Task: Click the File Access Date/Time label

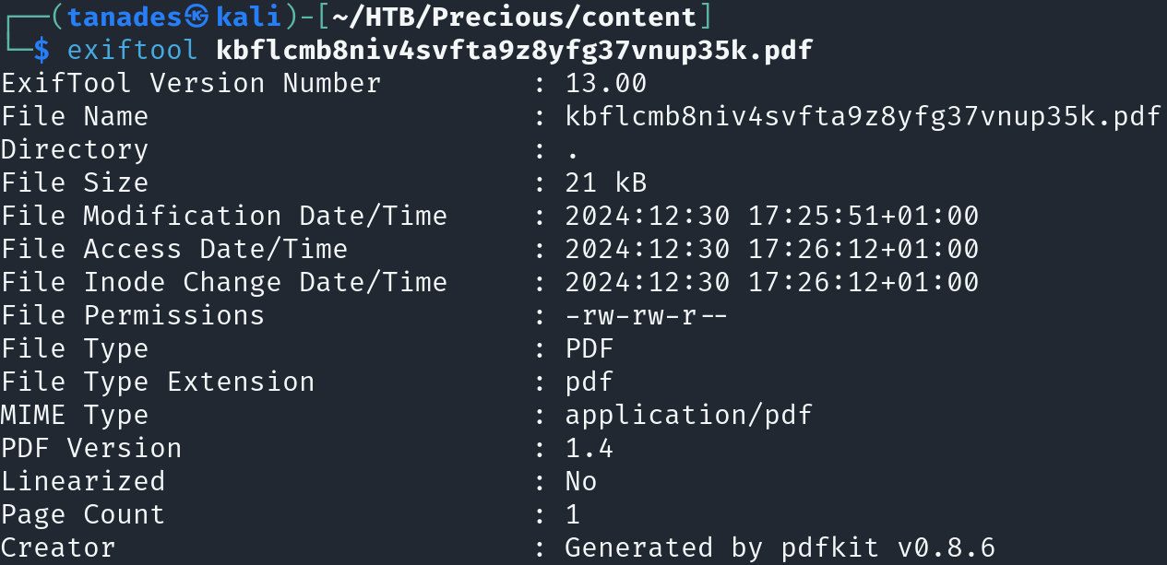Action: 174,249
